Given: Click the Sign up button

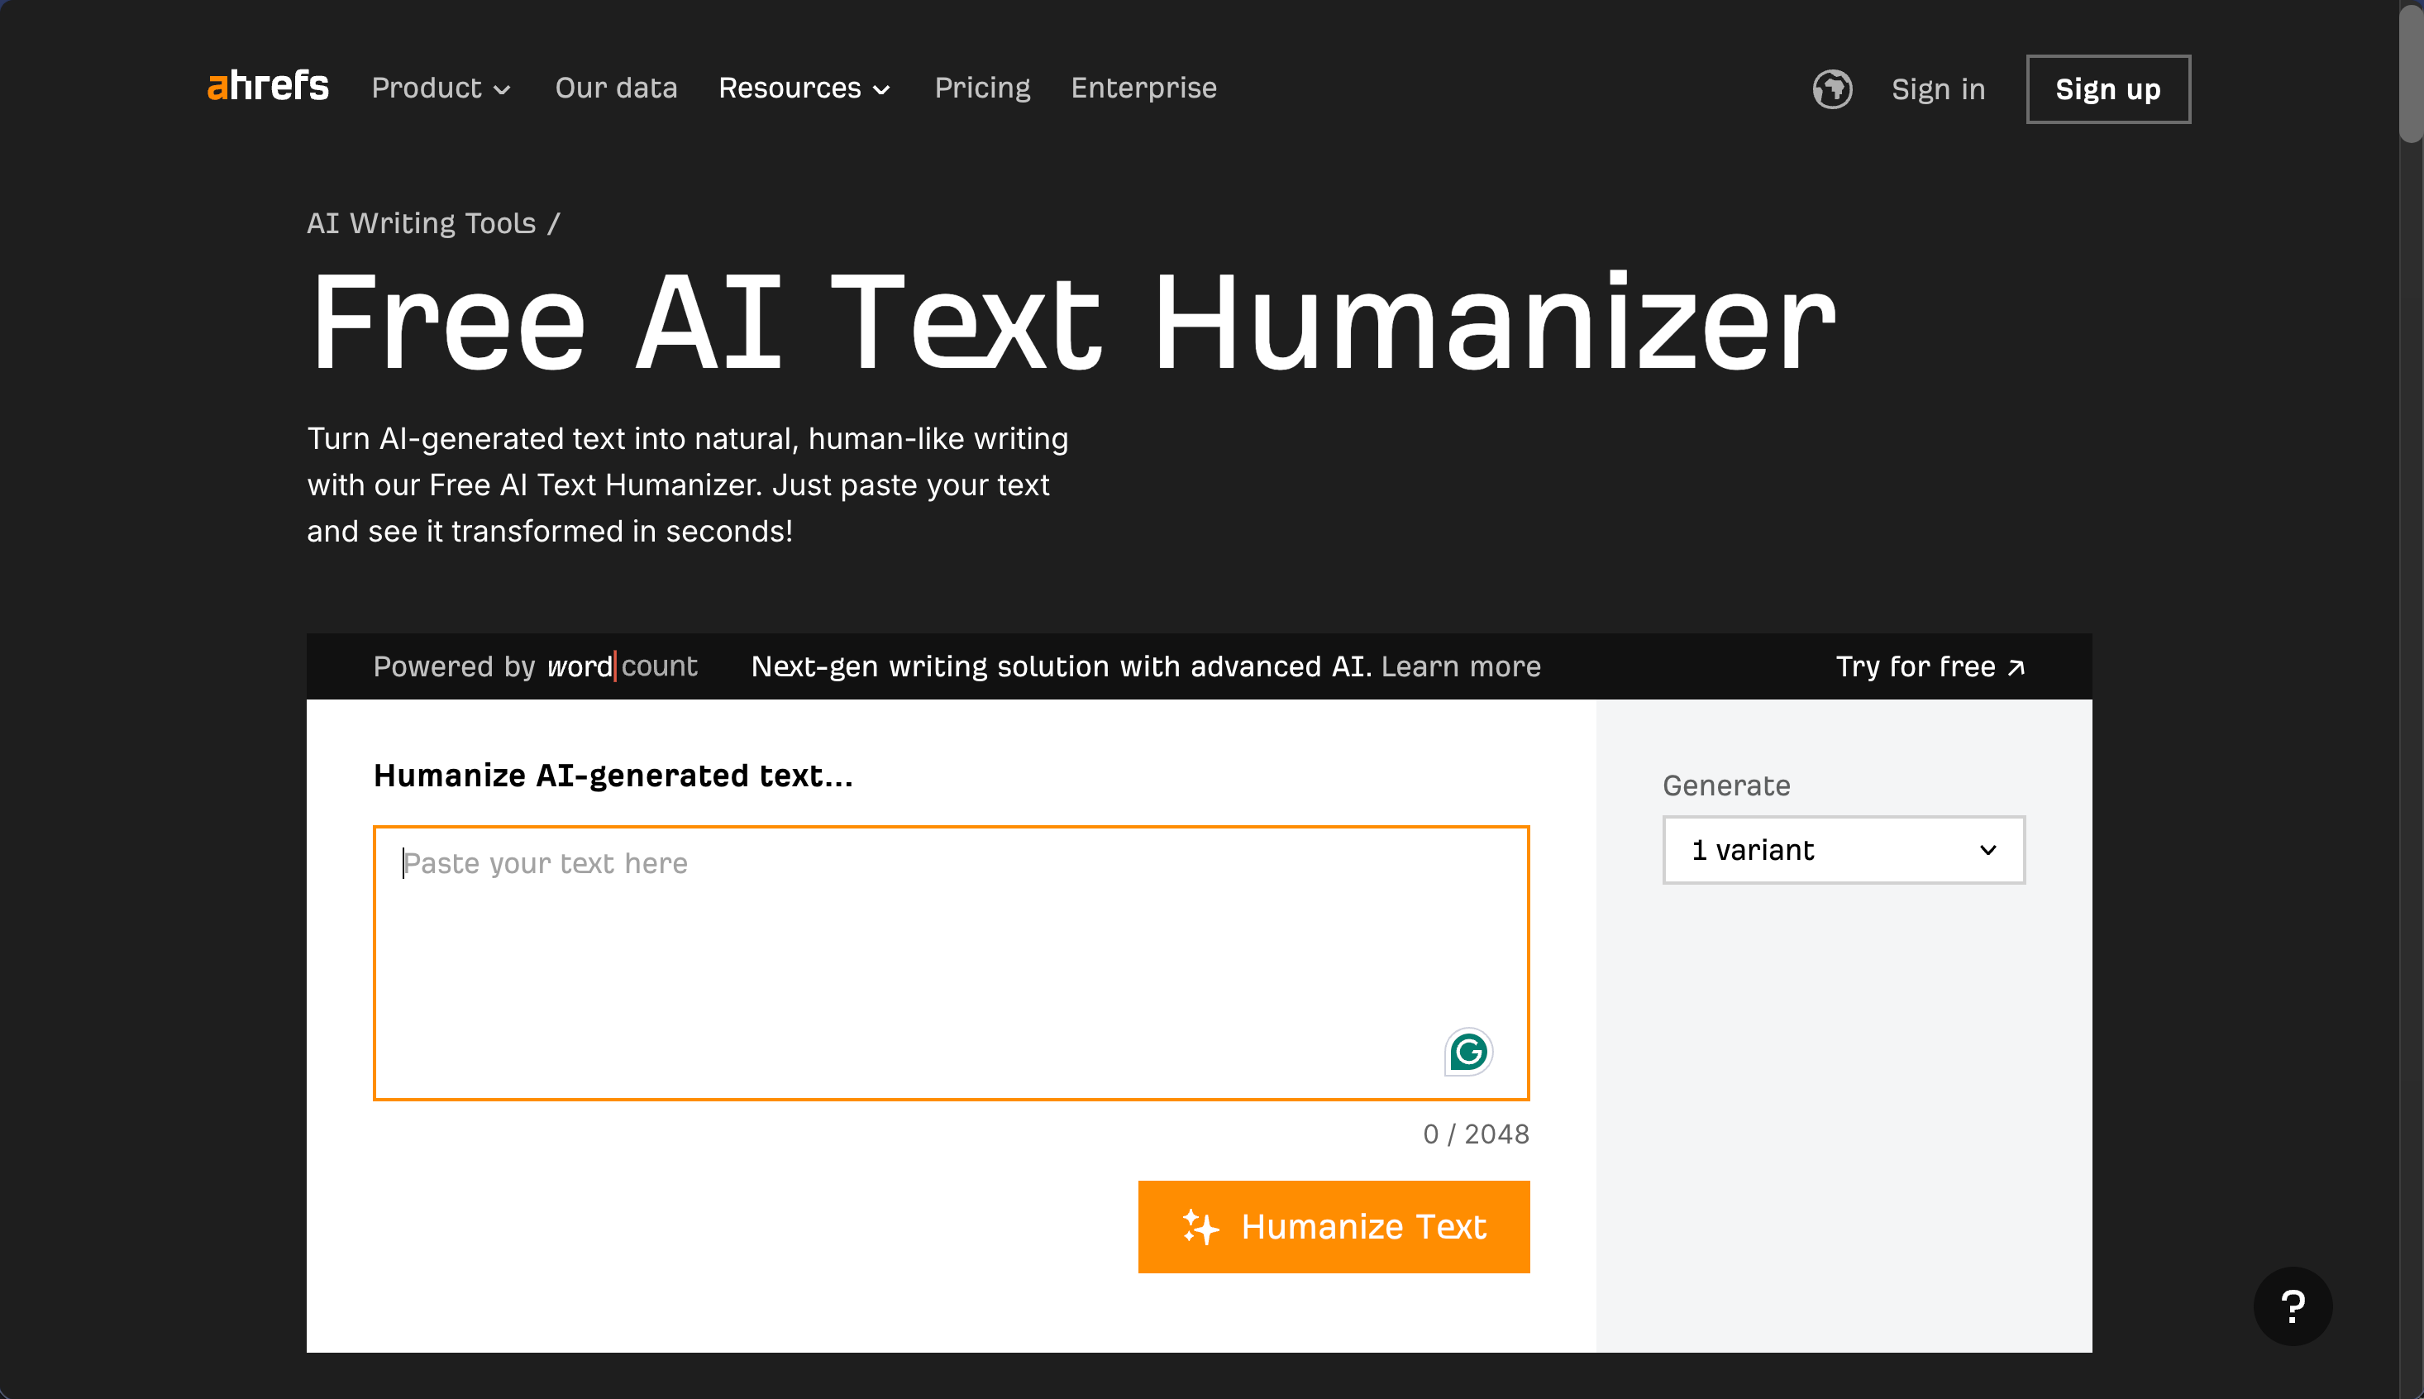Looking at the screenshot, I should tap(2108, 89).
